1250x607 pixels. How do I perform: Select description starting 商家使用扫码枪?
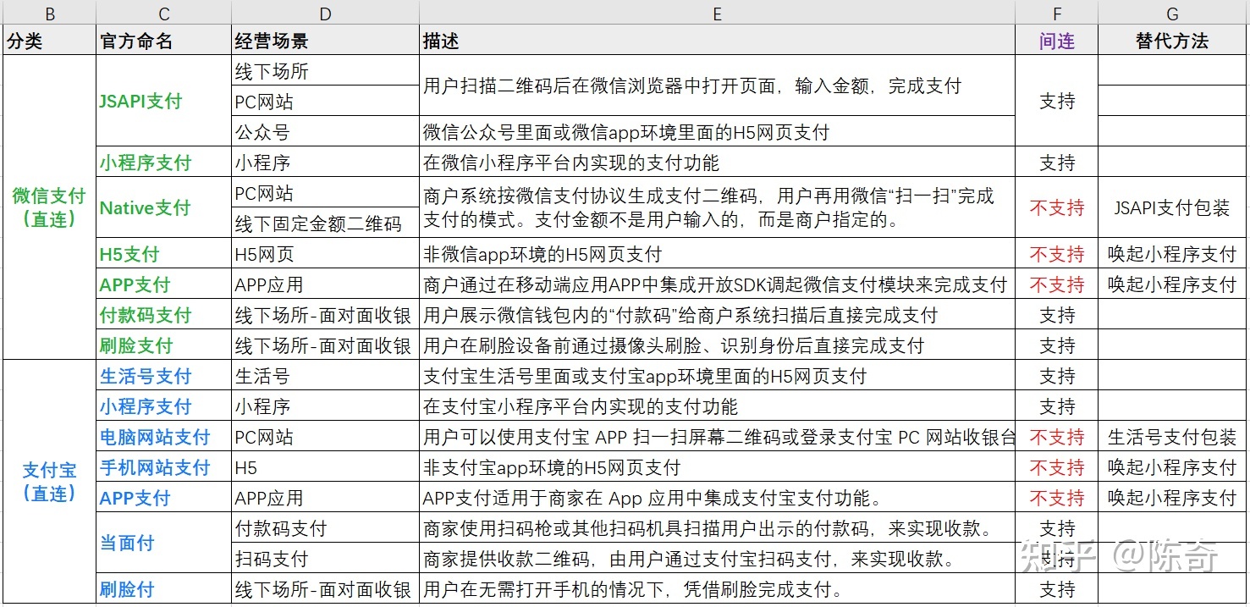pyautogui.click(x=717, y=528)
